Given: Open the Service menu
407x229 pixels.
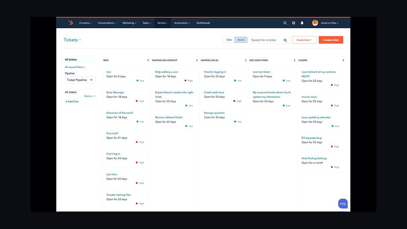Looking at the screenshot, I should click(x=163, y=23).
